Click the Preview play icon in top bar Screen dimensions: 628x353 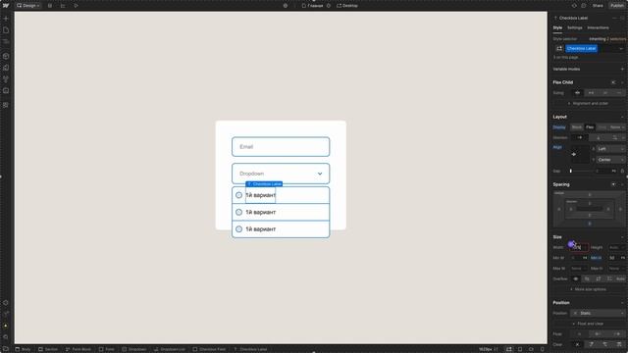click(77, 6)
